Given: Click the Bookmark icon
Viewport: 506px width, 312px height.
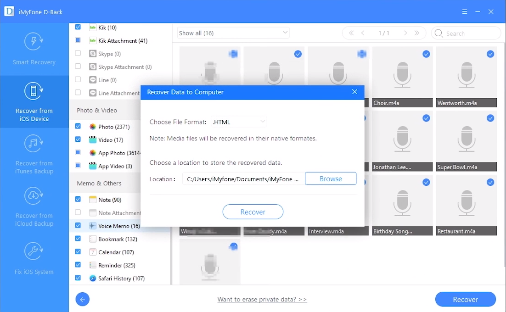Looking at the screenshot, I should pos(93,239).
